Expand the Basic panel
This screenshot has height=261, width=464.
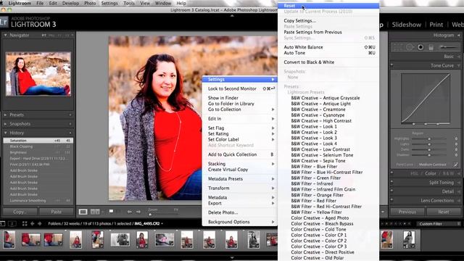point(459,57)
